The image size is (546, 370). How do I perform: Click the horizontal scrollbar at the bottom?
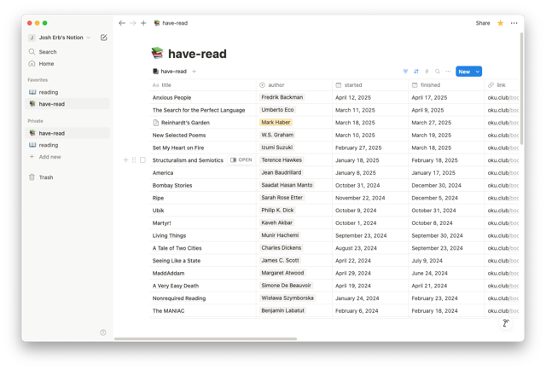(206, 338)
